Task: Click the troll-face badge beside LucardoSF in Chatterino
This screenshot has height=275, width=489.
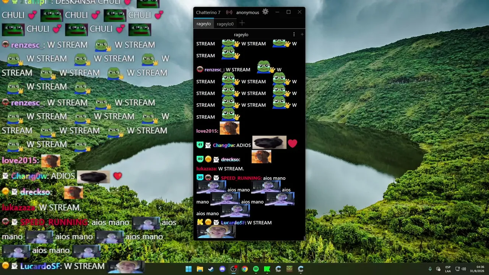Action: click(216, 222)
